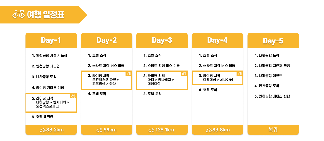Click bicycle badge in Day-4 riding box
This screenshot has height=141, width=324.
pos(240,73)
